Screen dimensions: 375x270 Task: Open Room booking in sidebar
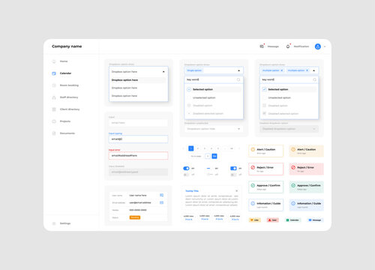click(x=69, y=85)
